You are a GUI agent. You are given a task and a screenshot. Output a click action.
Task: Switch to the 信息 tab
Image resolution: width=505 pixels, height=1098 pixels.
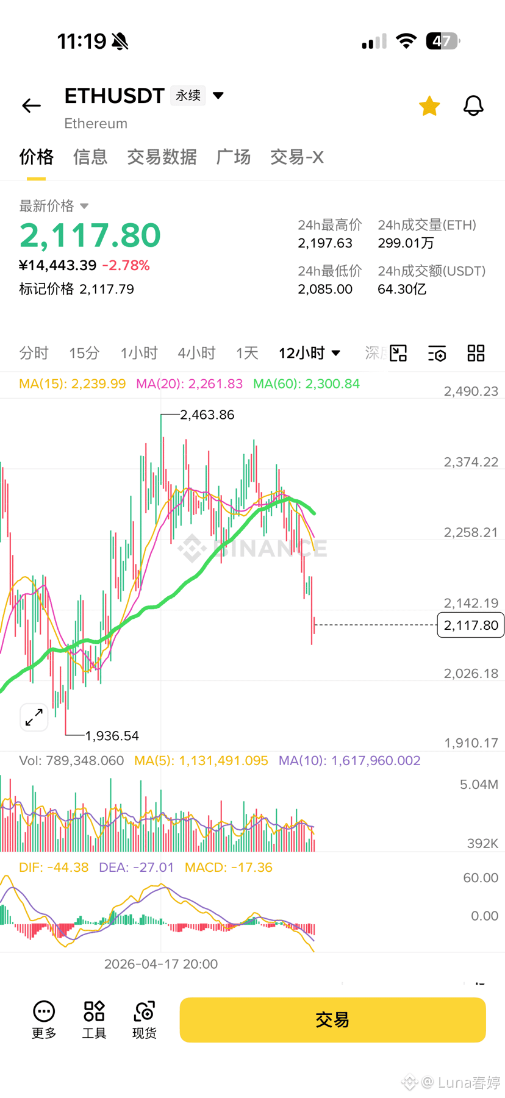click(90, 157)
